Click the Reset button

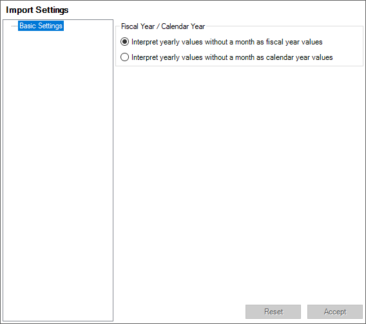(273, 312)
